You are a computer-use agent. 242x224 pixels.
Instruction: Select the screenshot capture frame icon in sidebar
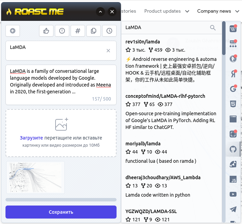click(233, 134)
